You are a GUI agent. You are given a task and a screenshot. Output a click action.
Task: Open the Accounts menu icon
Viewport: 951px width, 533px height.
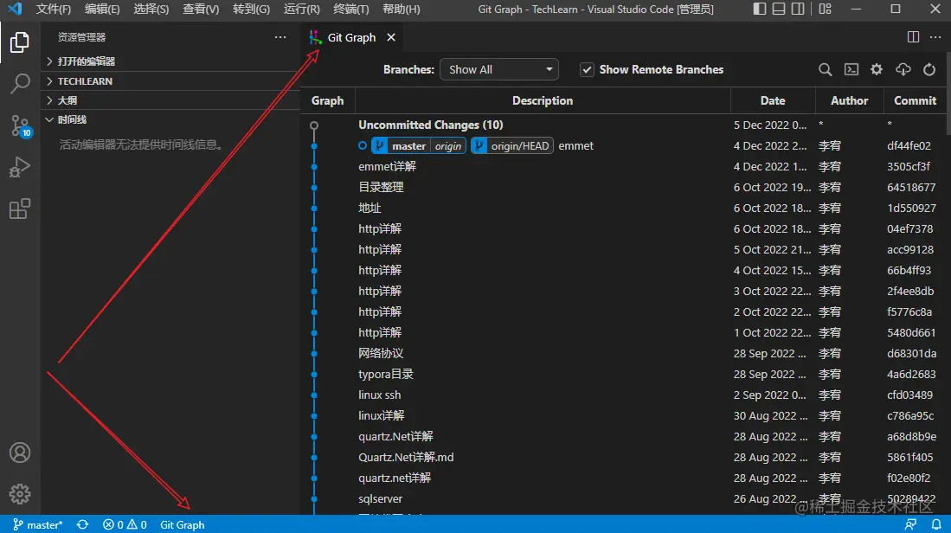coord(19,453)
